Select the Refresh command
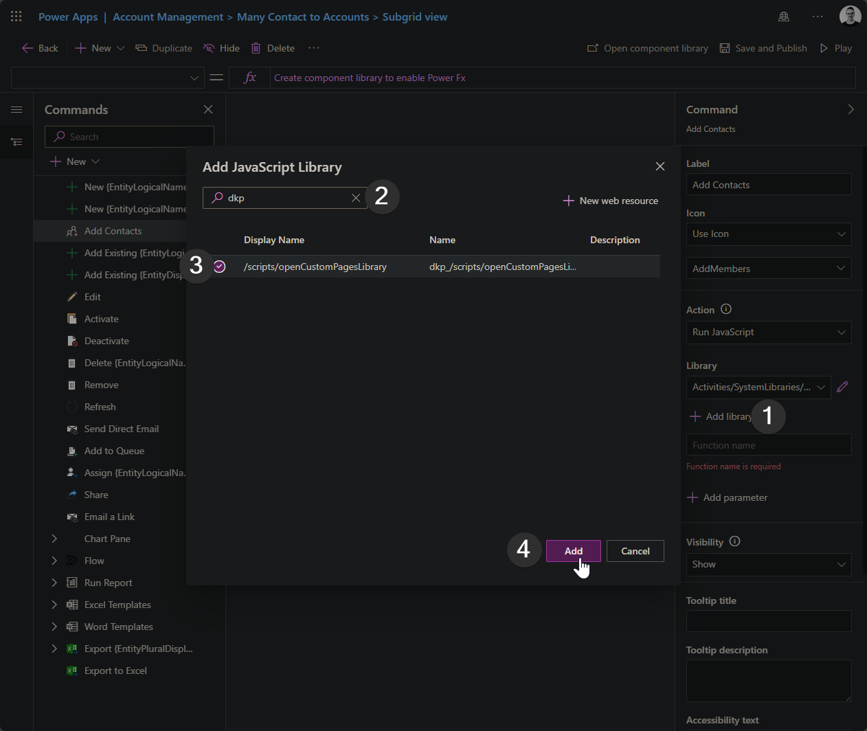Screen dimensions: 867x731 tap(100, 407)
